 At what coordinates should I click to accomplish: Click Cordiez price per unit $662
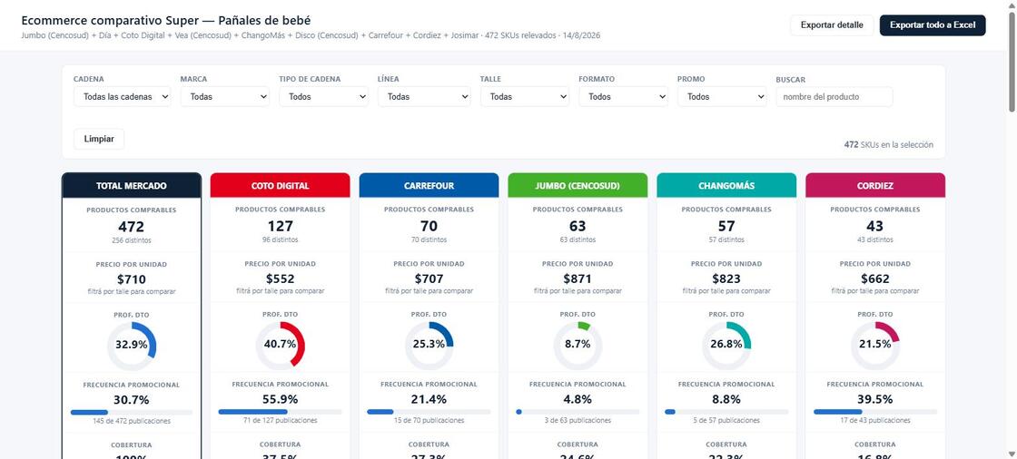point(875,278)
